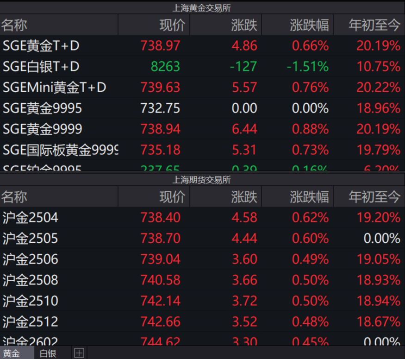
Task: Select the SGE黄金T+D row
Action: 41,45
